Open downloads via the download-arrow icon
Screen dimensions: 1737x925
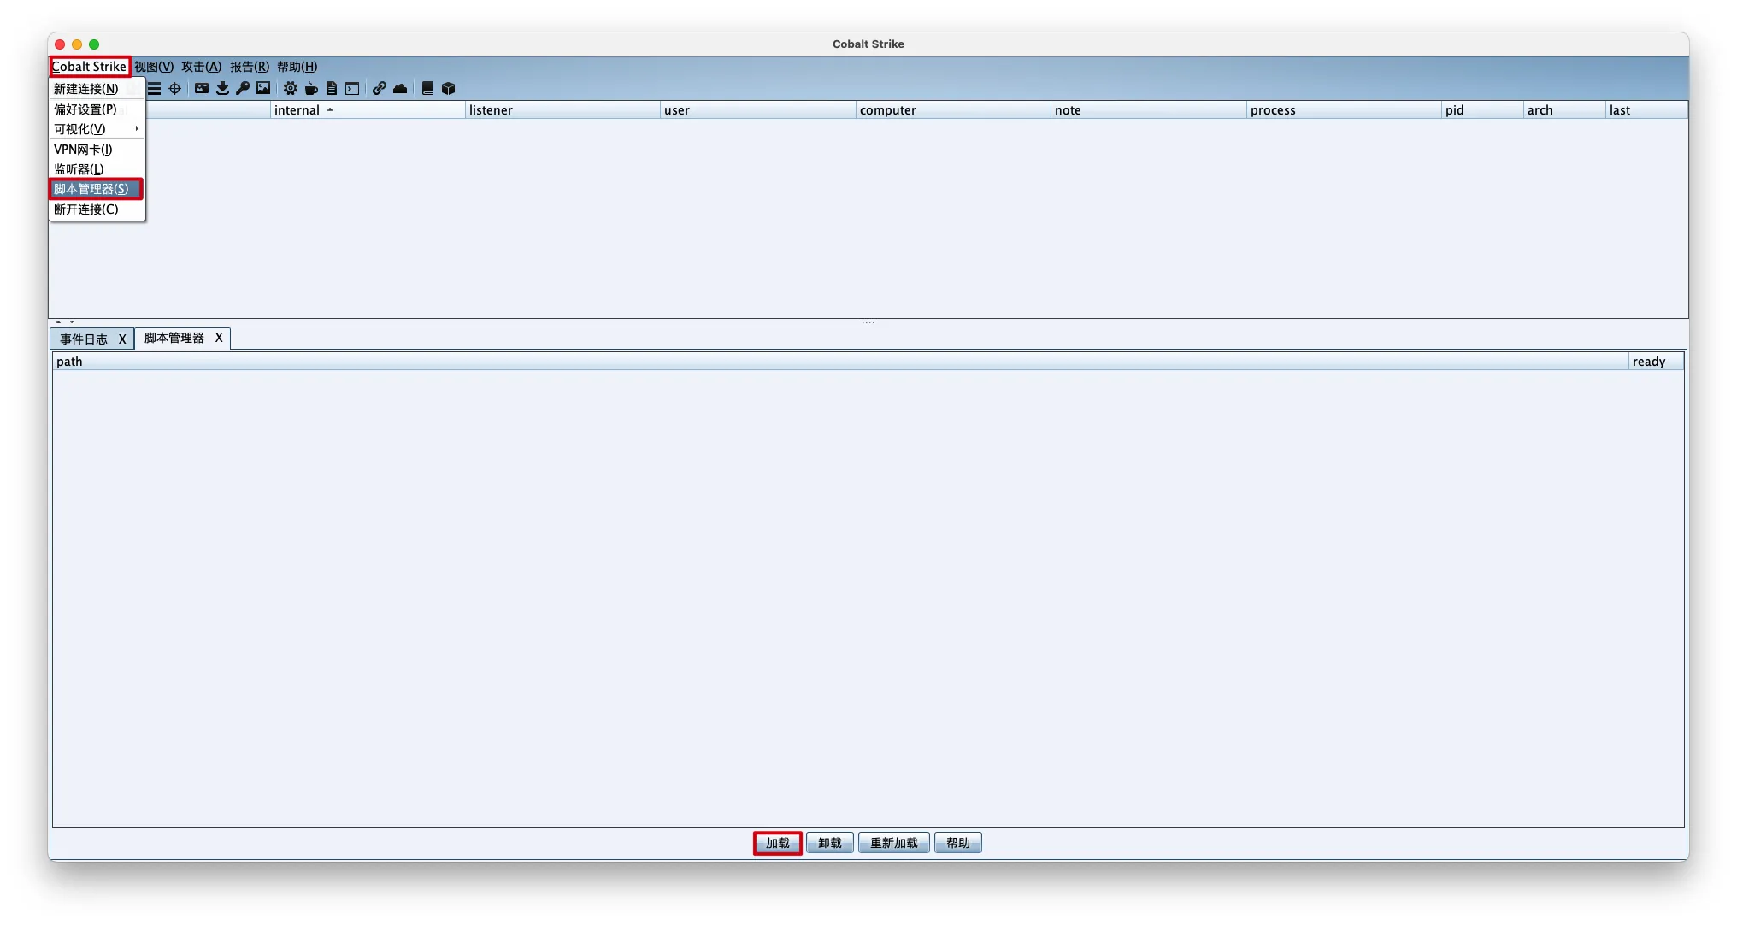click(222, 88)
